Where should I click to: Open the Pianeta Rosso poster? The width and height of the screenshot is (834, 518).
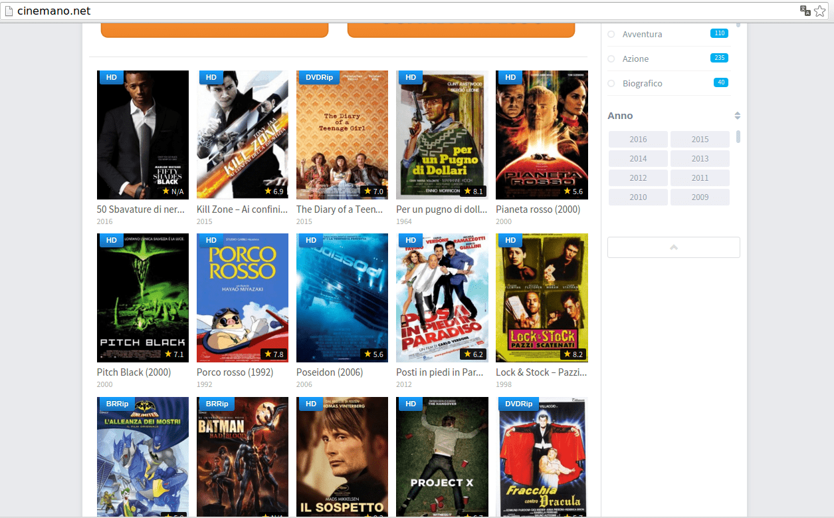542,135
